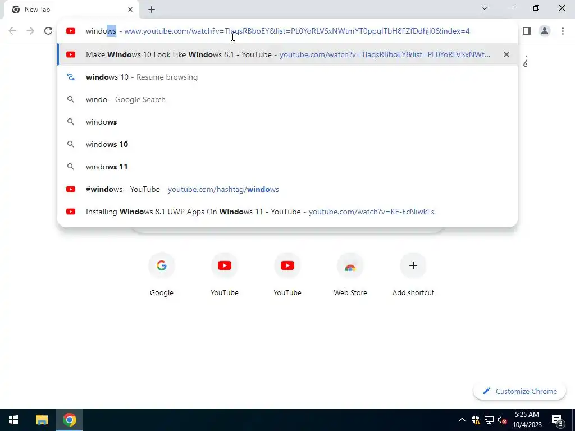This screenshot has width=575, height=431.
Task: Click YouTube icon of hashtag suggestion
Action: pyautogui.click(x=71, y=189)
